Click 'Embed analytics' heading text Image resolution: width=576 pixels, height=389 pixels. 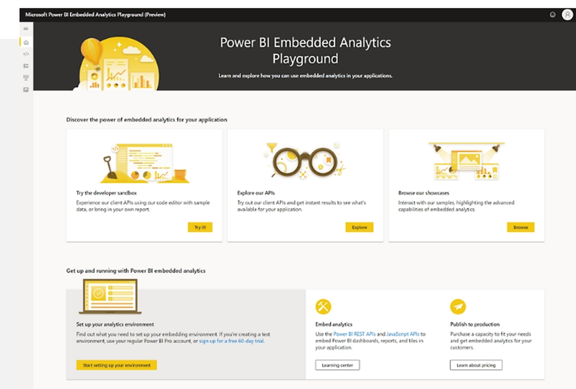[334, 324]
